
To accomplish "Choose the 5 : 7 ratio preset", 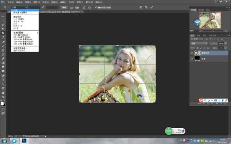I will click(x=15, y=24).
